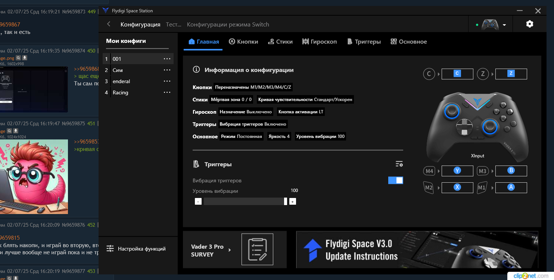554x280 pixels.
Task: Click the download icon on post 9659875 image
Action: click(16, 131)
